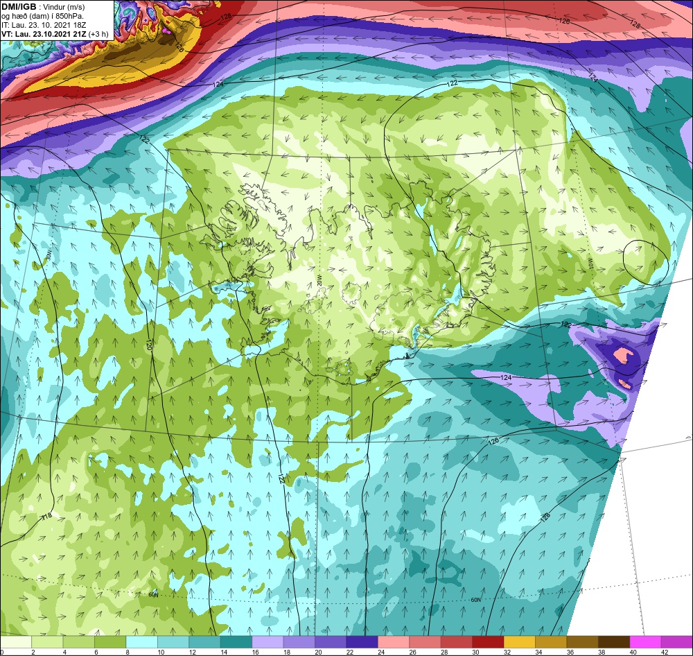693x656 pixels.
Task: Select the 2–4 m/s light green legend swatch
Action: coord(47,642)
